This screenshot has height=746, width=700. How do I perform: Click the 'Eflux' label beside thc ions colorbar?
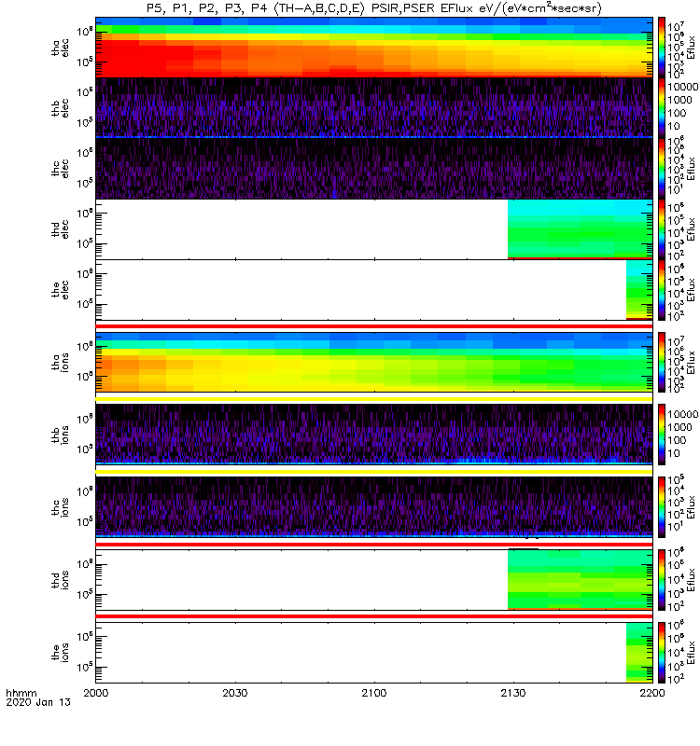(691, 507)
